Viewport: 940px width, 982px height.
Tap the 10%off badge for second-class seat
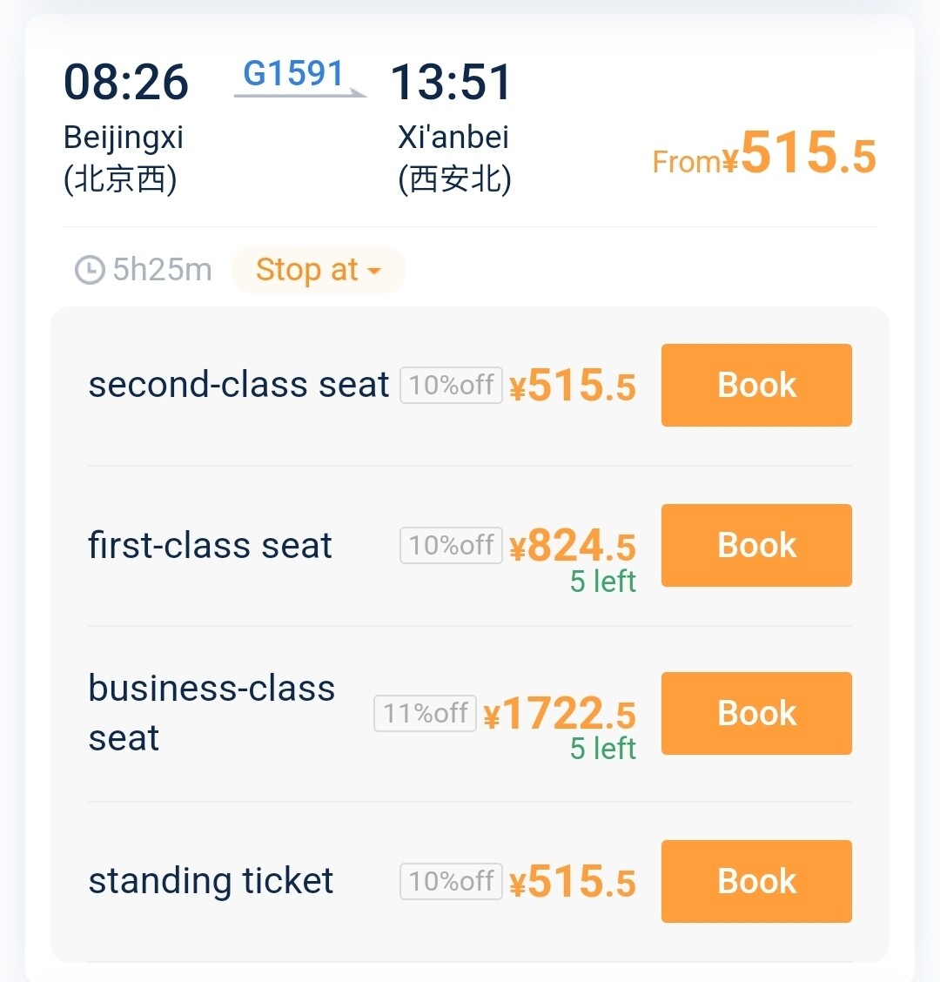click(x=451, y=385)
